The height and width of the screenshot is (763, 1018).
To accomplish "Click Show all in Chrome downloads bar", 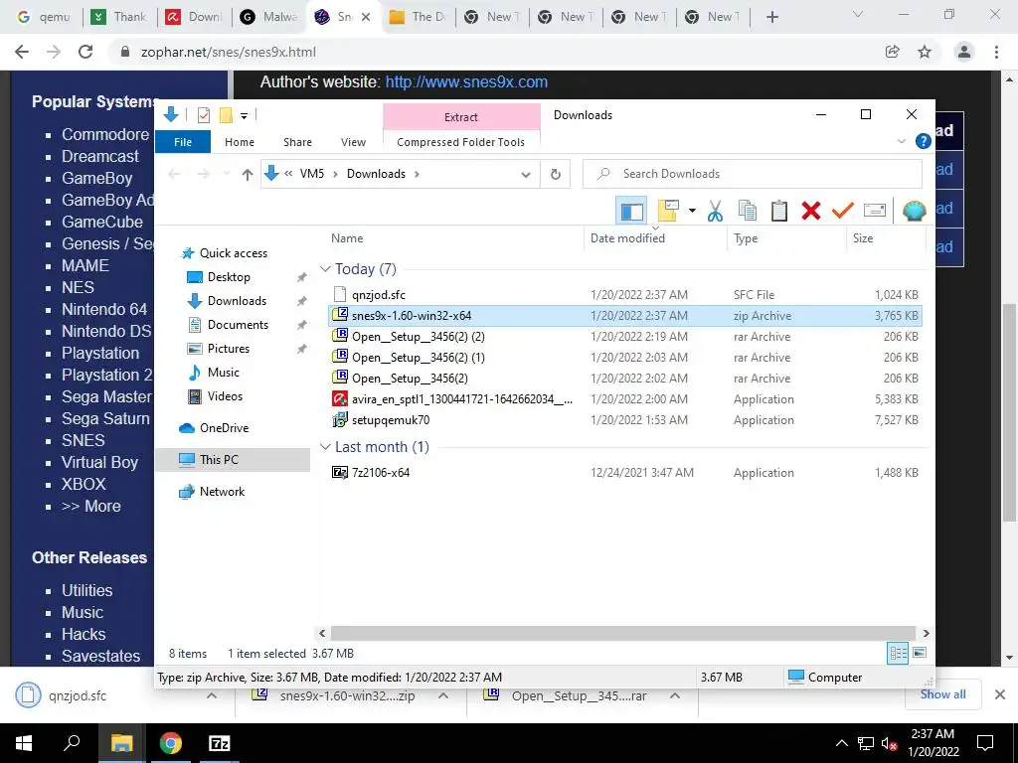I will [x=942, y=694].
